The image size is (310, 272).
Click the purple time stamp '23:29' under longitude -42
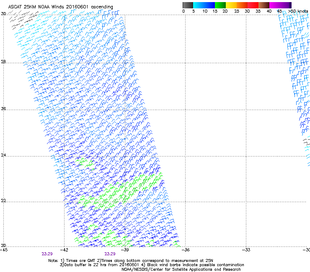pyautogui.click(x=47, y=254)
